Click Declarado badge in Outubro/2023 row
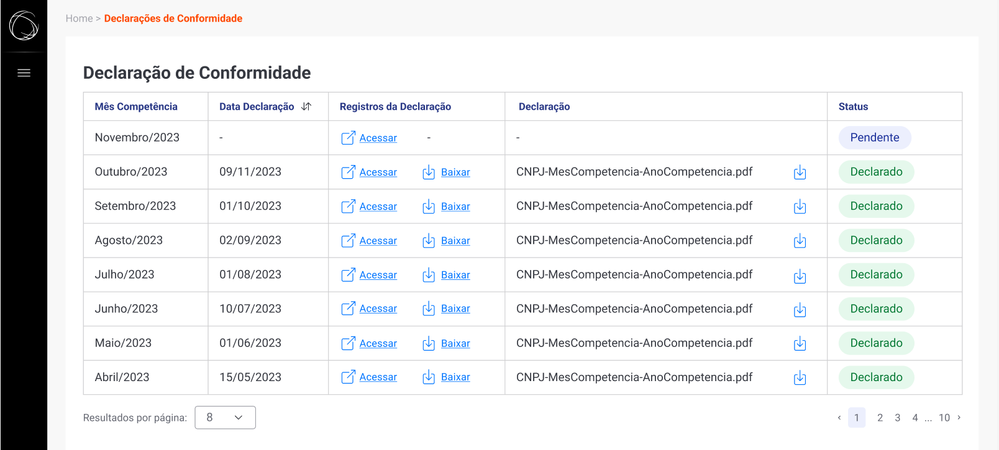This screenshot has height=450, width=999. (876, 172)
